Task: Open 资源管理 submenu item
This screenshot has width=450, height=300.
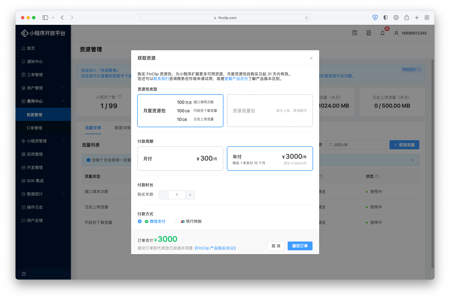Action: coord(43,115)
